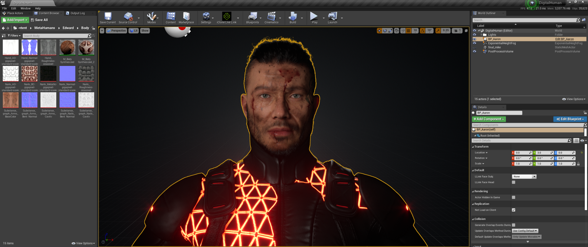588x247 pixels.
Task: Click the Save Current toolbar icon
Action: (108, 18)
